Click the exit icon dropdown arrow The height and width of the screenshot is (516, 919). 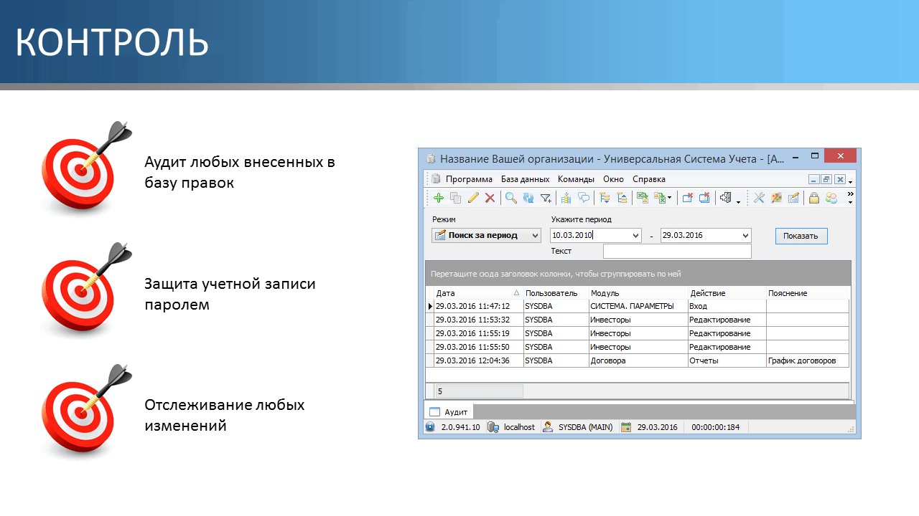pos(738,201)
